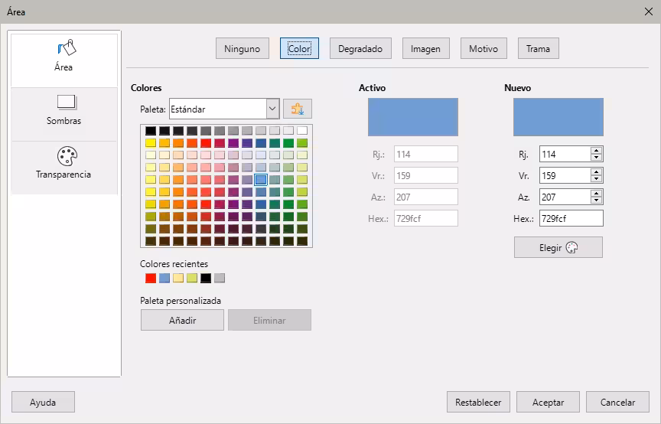Switch to the Sombras tab
661x424 pixels.
click(x=64, y=114)
